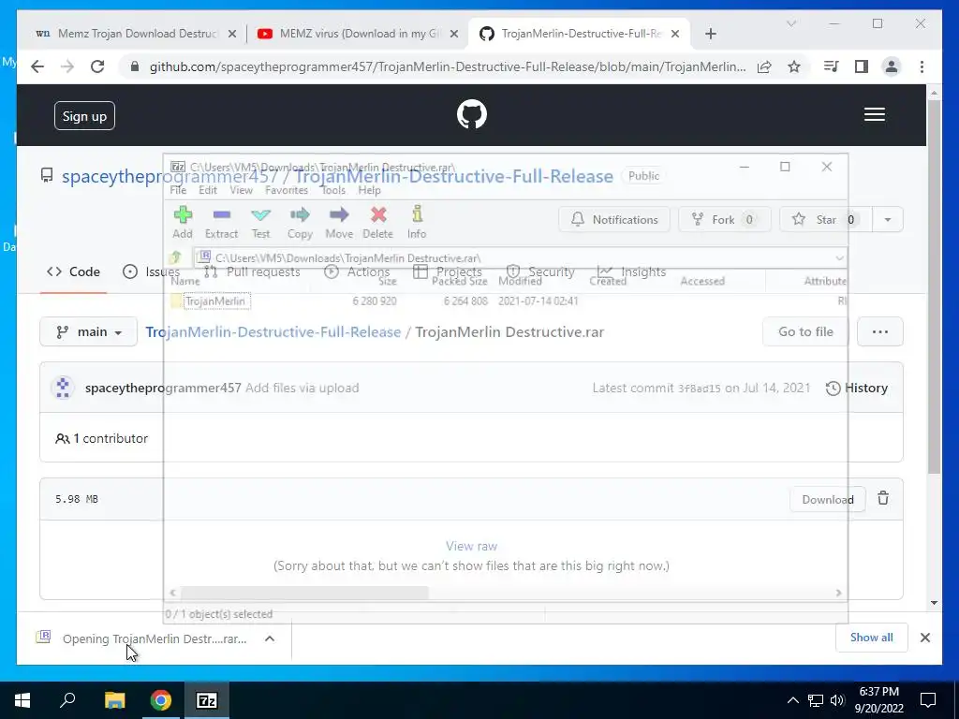Open the GitHub hamburger navigation menu
This screenshot has width=959, height=719.
[874, 114]
